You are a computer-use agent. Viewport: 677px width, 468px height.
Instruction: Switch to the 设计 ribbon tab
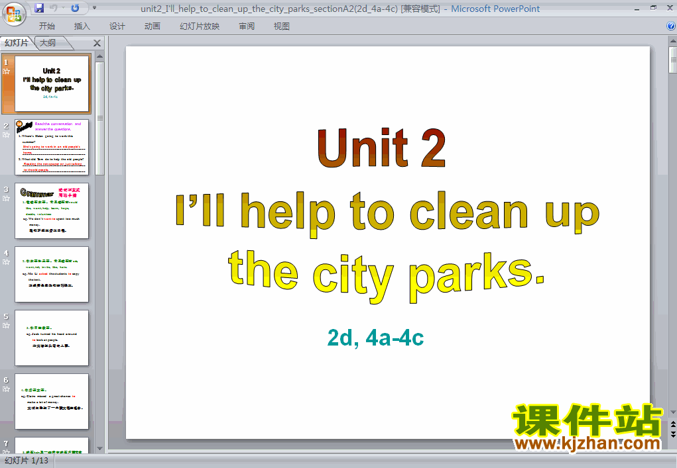pos(117,26)
